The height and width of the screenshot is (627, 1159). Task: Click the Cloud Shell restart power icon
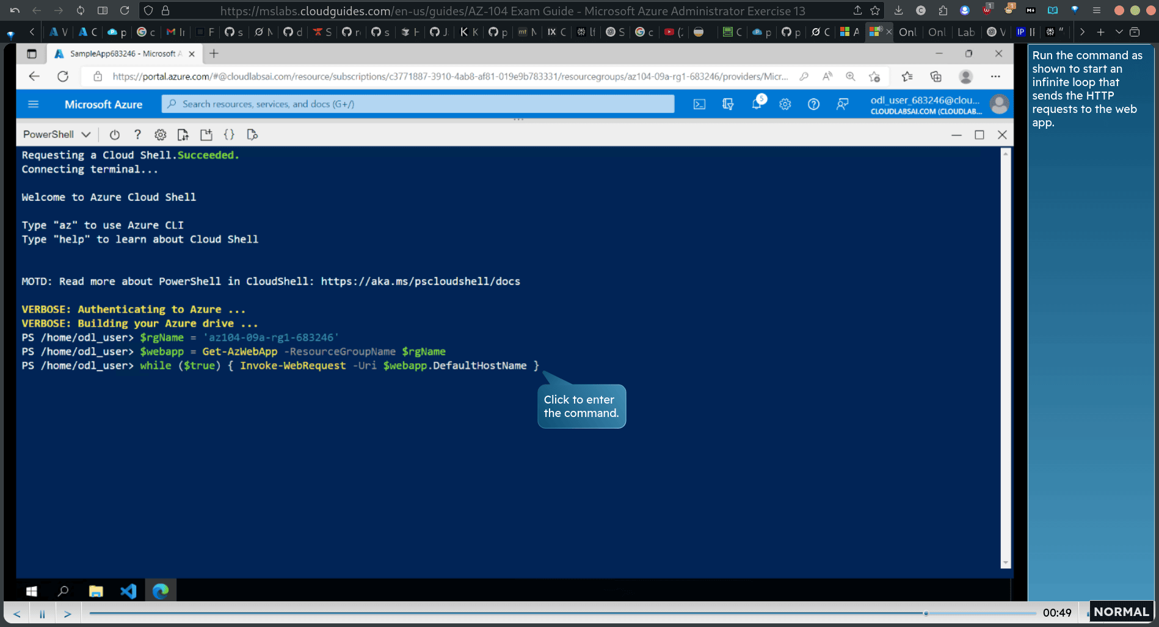114,134
